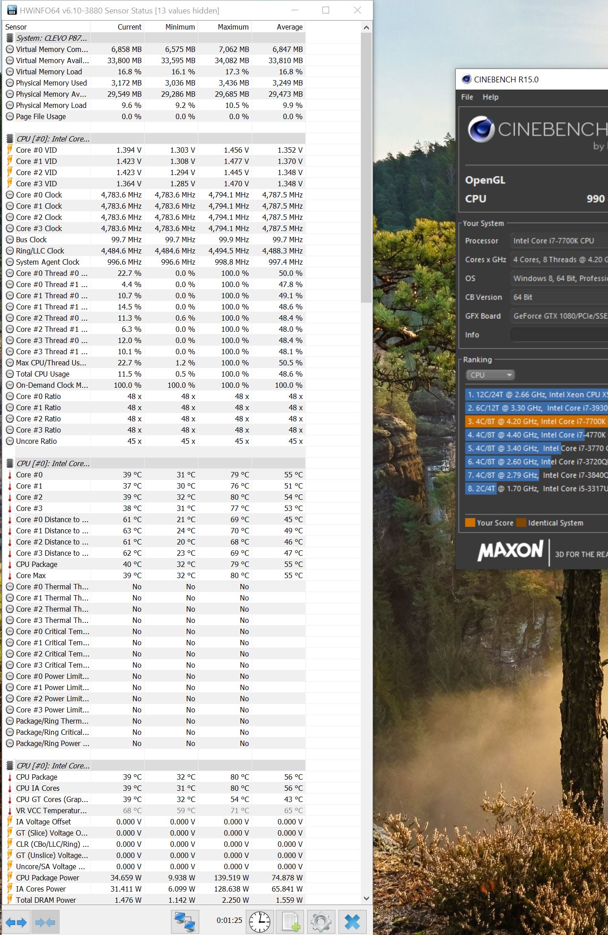Select the Virtual Memory Load row
The height and width of the screenshot is (935, 608).
(x=154, y=72)
